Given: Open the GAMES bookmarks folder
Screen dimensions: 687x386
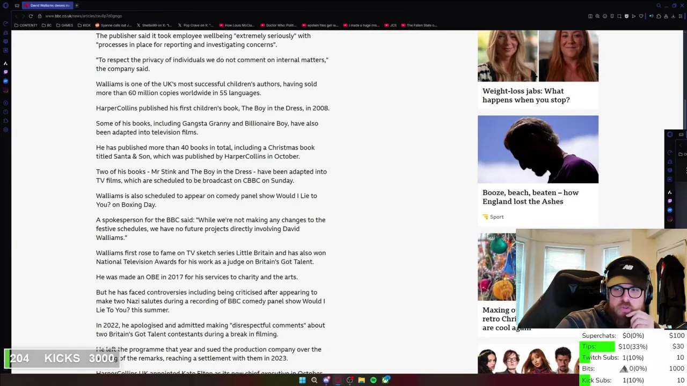Looking at the screenshot, I should (x=64, y=25).
